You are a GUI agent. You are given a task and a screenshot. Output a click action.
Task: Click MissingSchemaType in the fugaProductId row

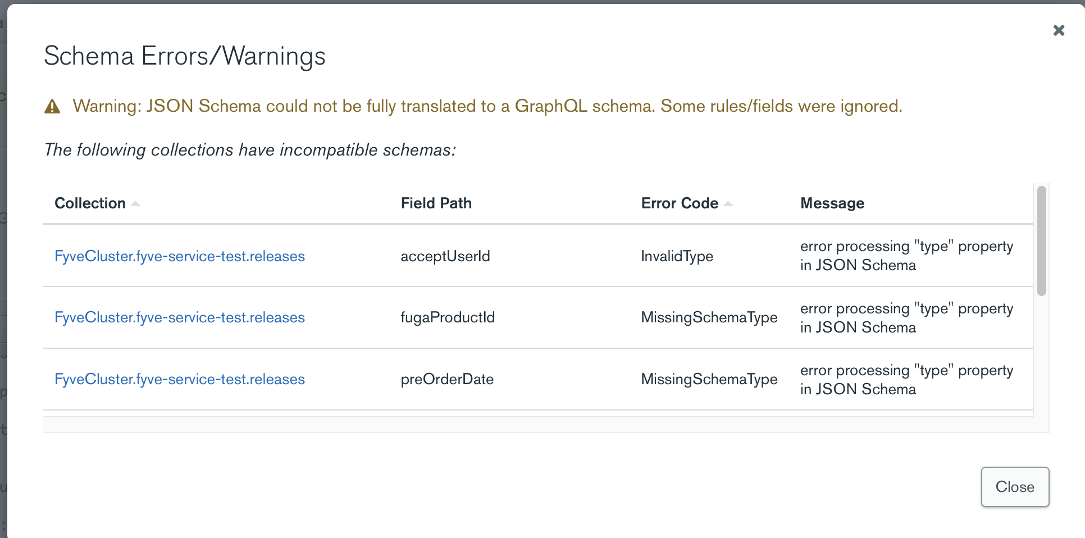pyautogui.click(x=709, y=317)
